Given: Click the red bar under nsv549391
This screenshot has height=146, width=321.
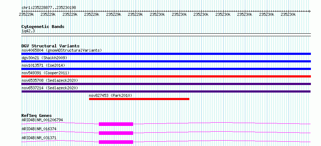Looking at the screenshot, I should coord(166,76).
